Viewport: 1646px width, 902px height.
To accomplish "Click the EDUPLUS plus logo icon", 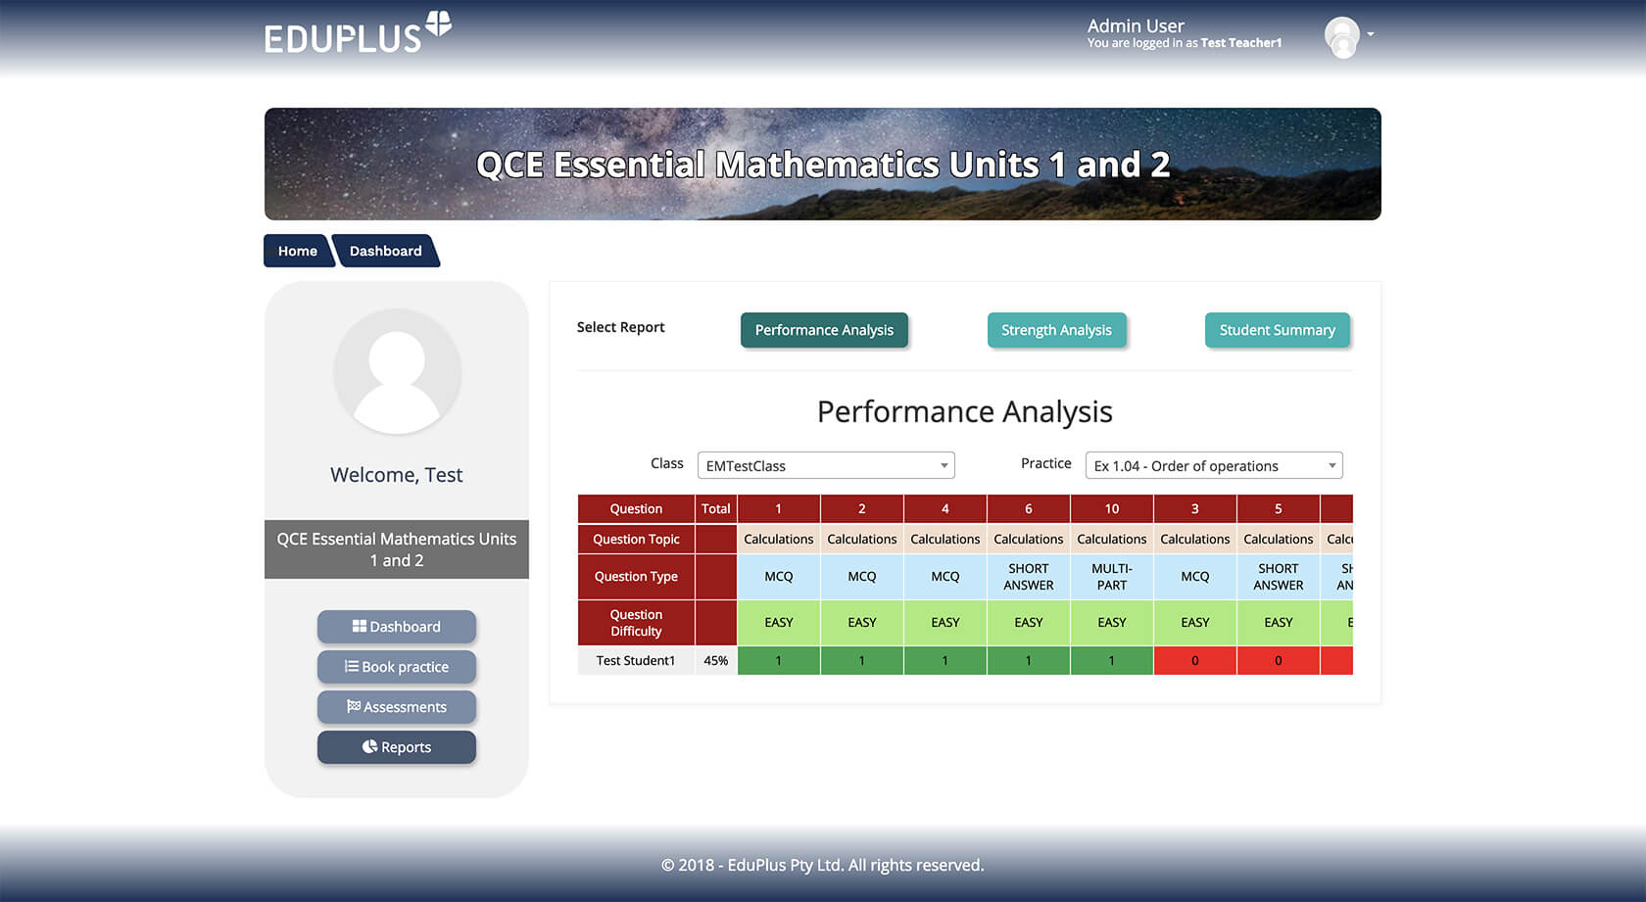I will pyautogui.click(x=437, y=24).
